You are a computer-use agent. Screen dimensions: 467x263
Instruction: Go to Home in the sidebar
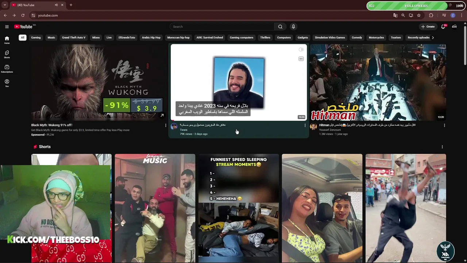coord(7,40)
